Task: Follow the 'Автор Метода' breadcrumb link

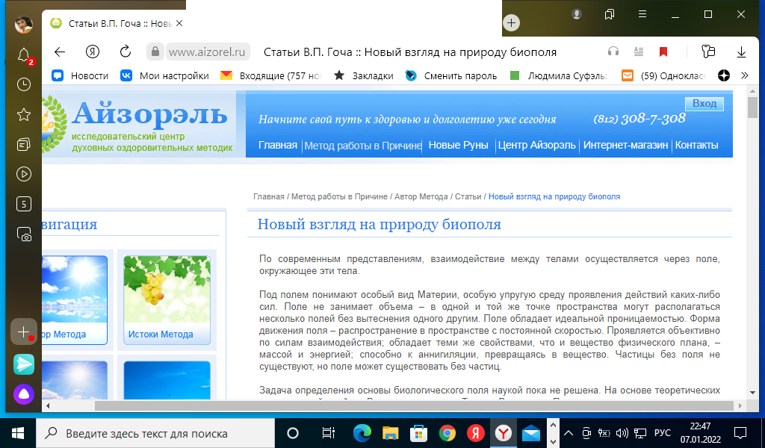Action: click(x=421, y=196)
